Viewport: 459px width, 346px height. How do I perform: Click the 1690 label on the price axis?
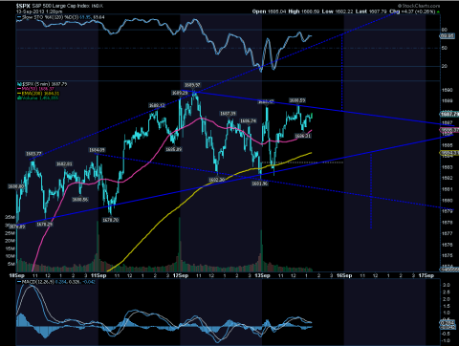pyautogui.click(x=448, y=90)
